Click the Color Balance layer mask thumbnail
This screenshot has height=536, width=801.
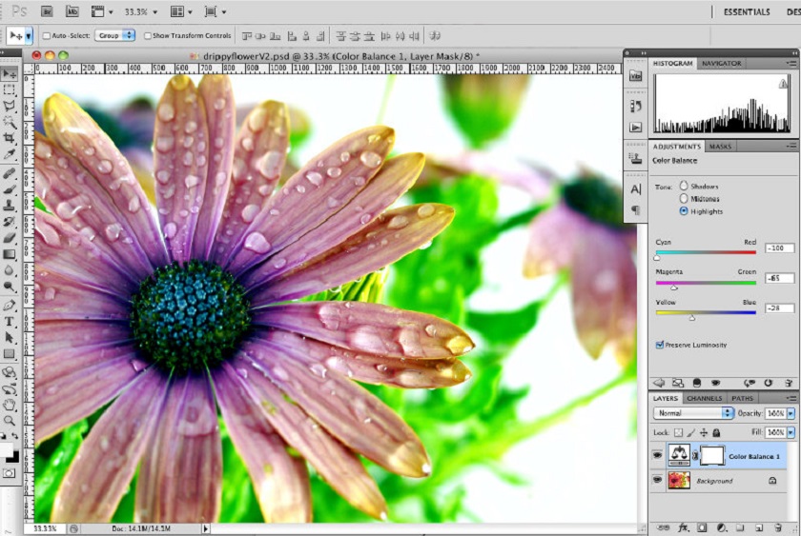coord(711,456)
